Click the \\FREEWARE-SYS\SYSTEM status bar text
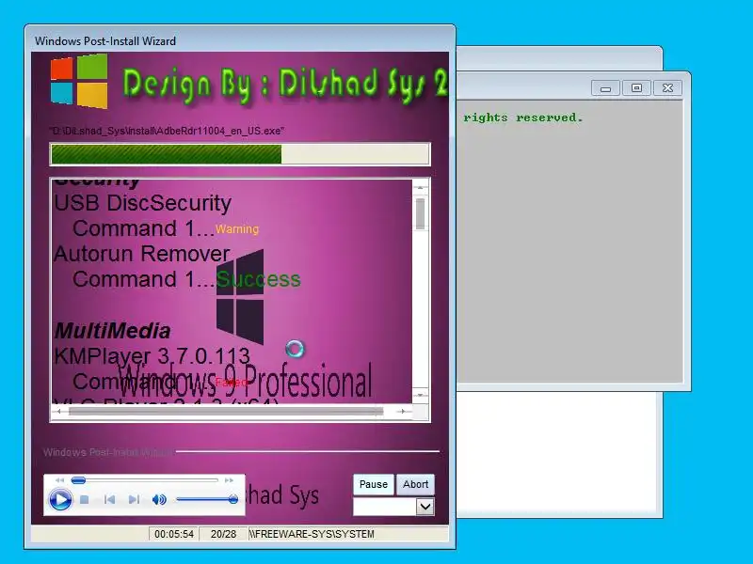This screenshot has height=564, width=753. pyautogui.click(x=312, y=534)
